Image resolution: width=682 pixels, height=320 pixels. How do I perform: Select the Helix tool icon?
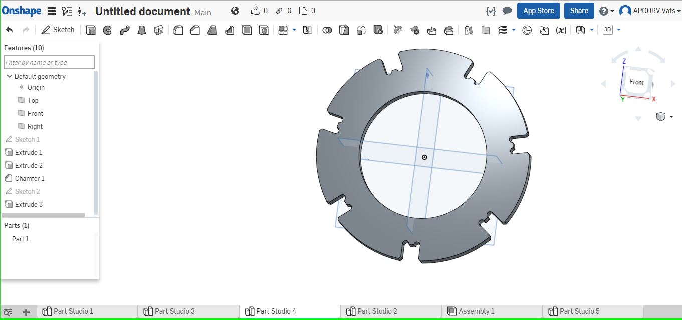click(503, 30)
